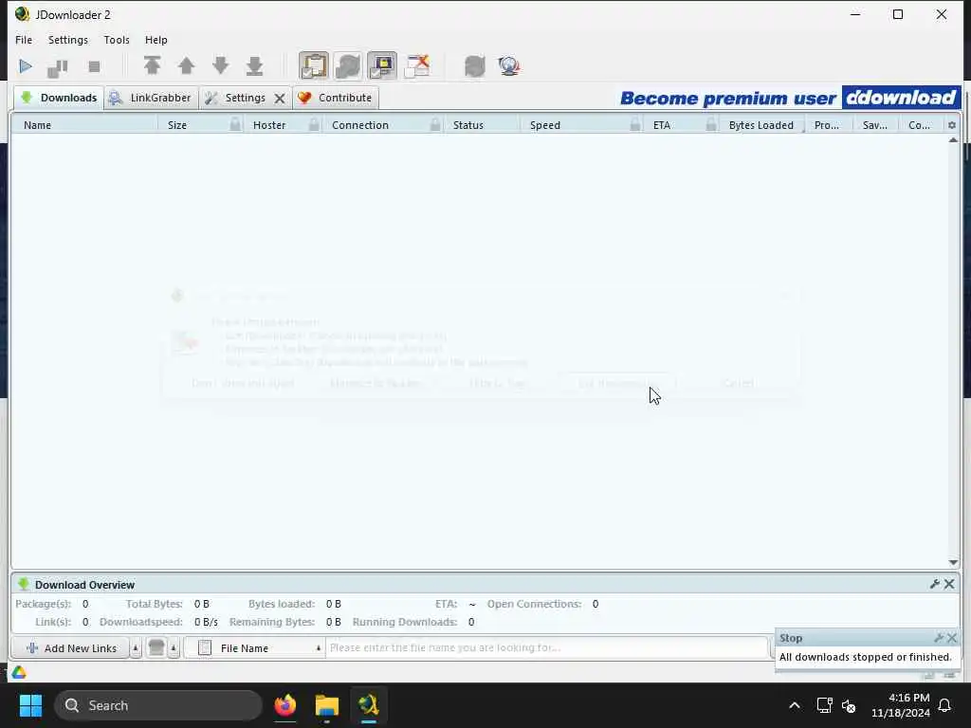The height and width of the screenshot is (728, 971).
Task: Open the File menu
Action: (24, 40)
